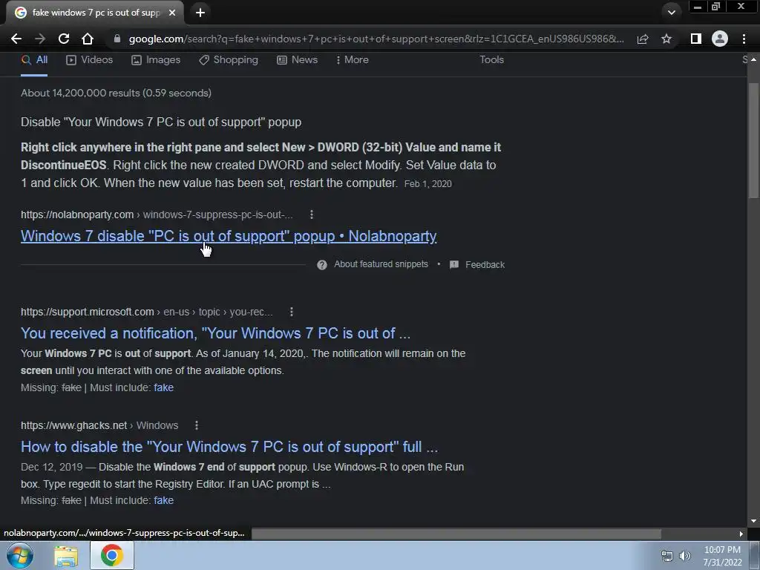Viewport: 760px width, 570px height.
Task: Open the ghacks.net result title
Action: point(229,446)
